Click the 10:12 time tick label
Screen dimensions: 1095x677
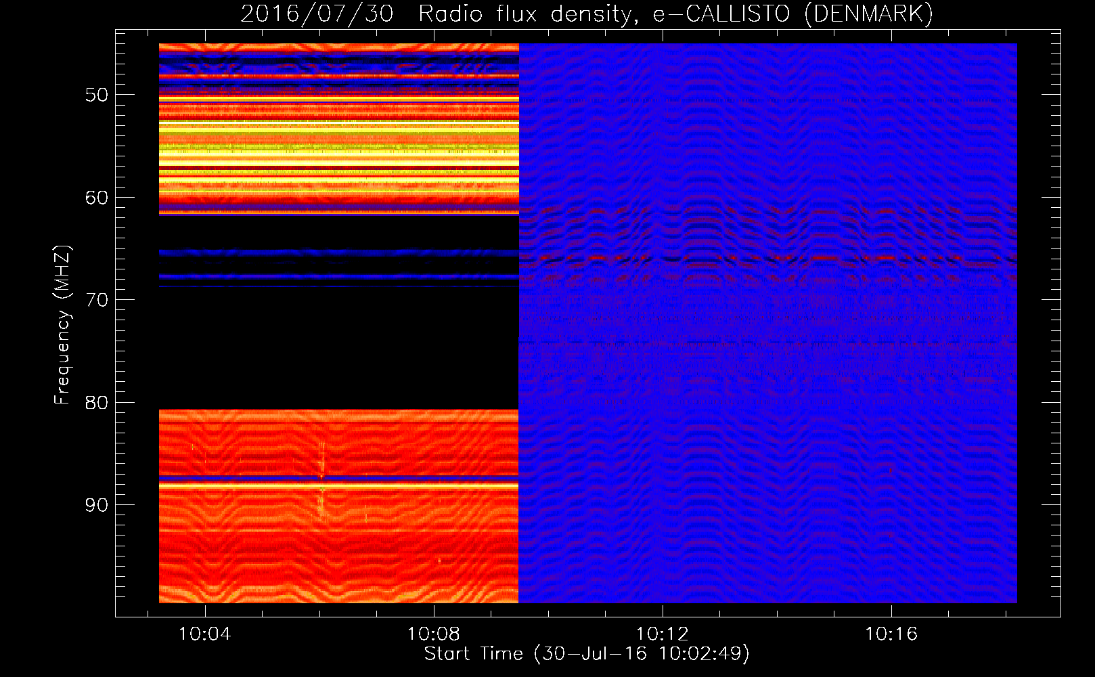click(663, 634)
